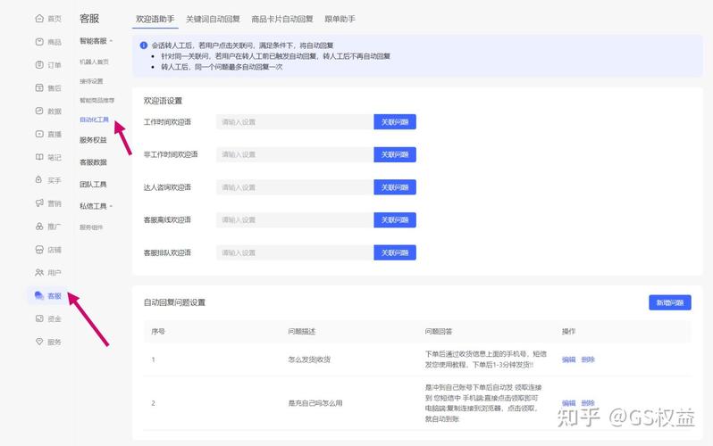Screen dimensions: 713x446
Task: Switch to 商品卡片自动回复 tab
Action: pos(282,19)
